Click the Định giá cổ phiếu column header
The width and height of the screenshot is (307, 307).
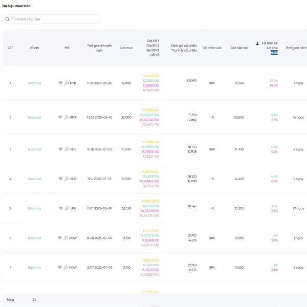184,46
